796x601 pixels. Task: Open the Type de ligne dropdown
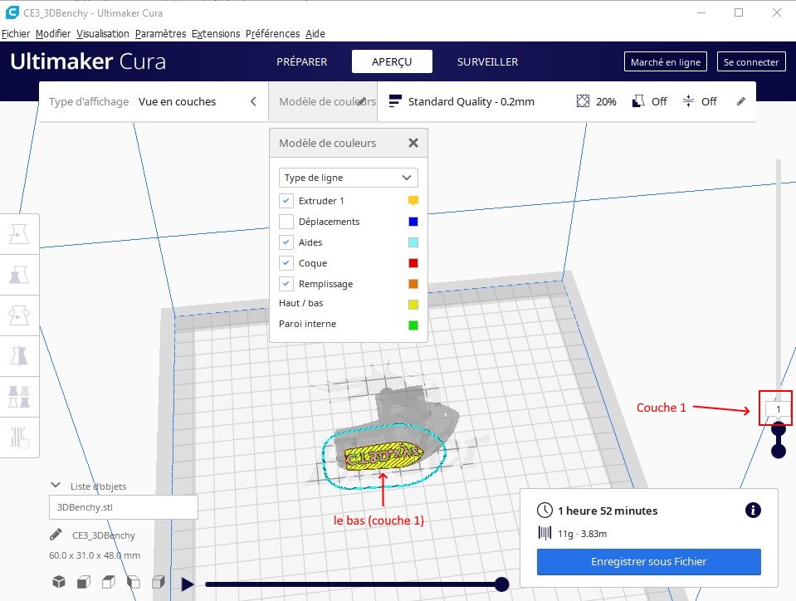(x=349, y=178)
